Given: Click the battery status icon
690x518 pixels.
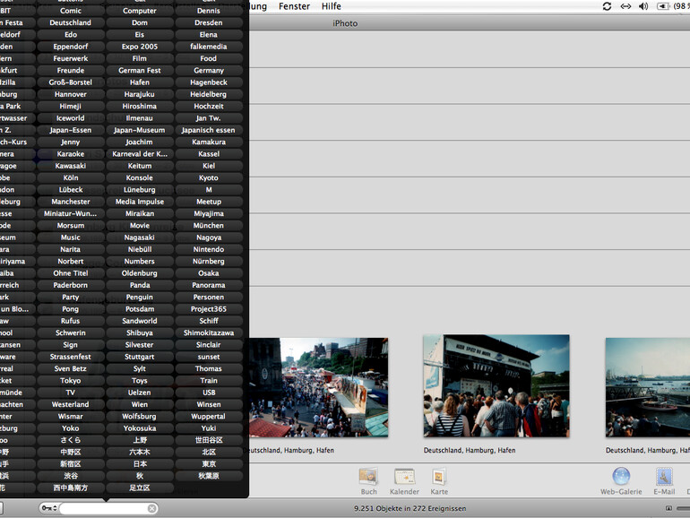Looking at the screenshot, I should pyautogui.click(x=663, y=6).
